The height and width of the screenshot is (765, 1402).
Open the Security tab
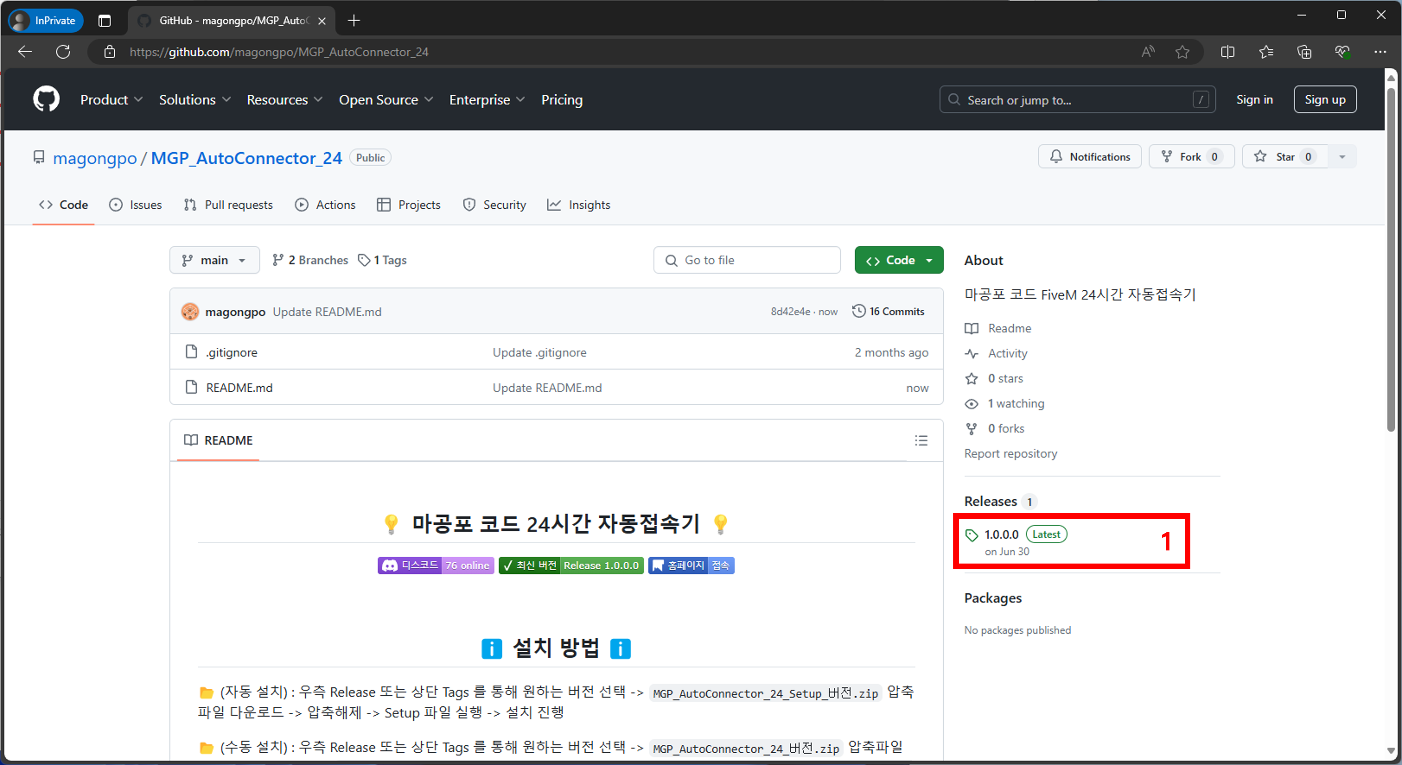[x=494, y=205]
